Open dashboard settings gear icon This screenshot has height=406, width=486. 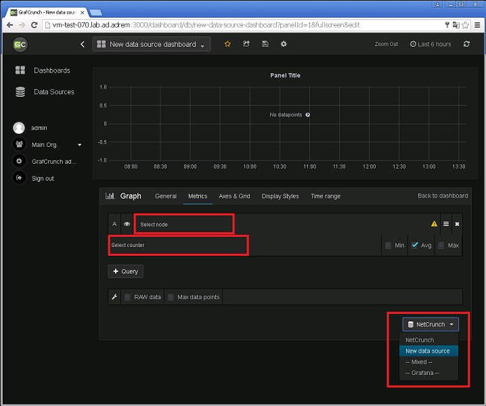tap(284, 44)
